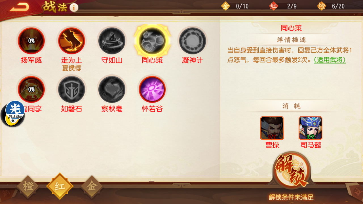Click the 金 counter icon showing 0/10
The image size is (363, 204).
225,6
